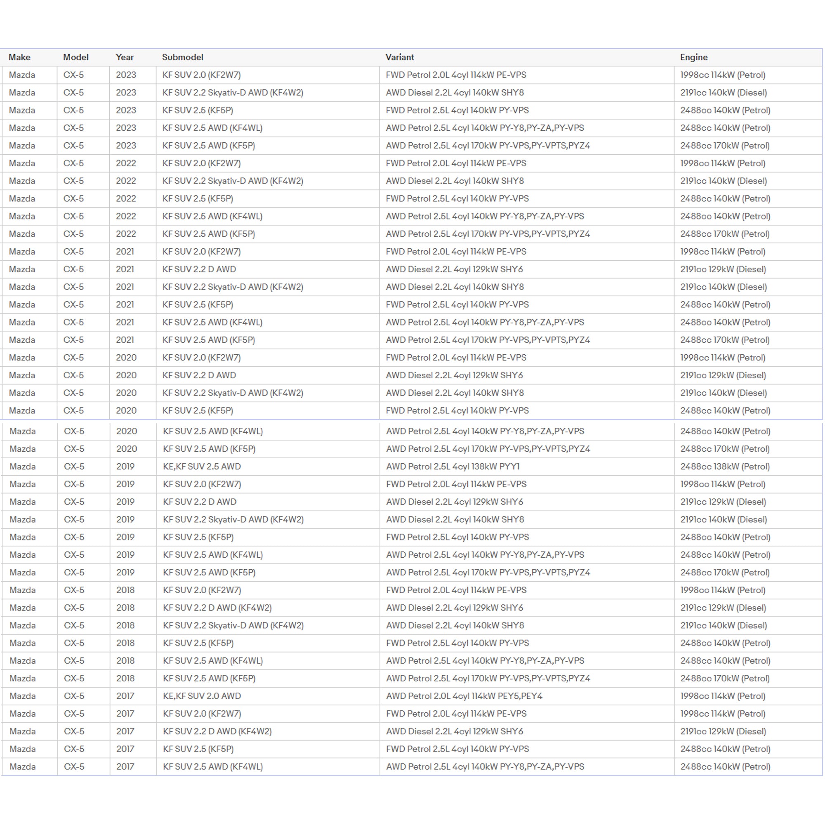Select '2191cc 129kW (Diesel)' engine in 2019 row
The image size is (825, 825).
723,502
